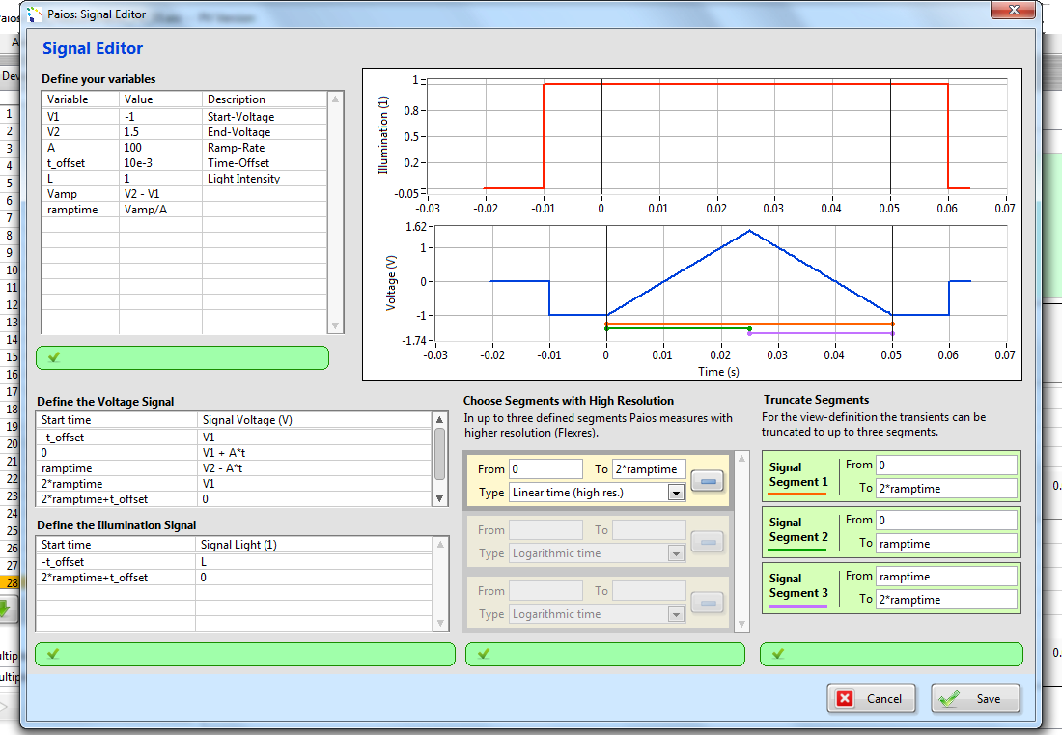
Task: Select voltage signal cell V1 + A*t
Action: pos(315,453)
